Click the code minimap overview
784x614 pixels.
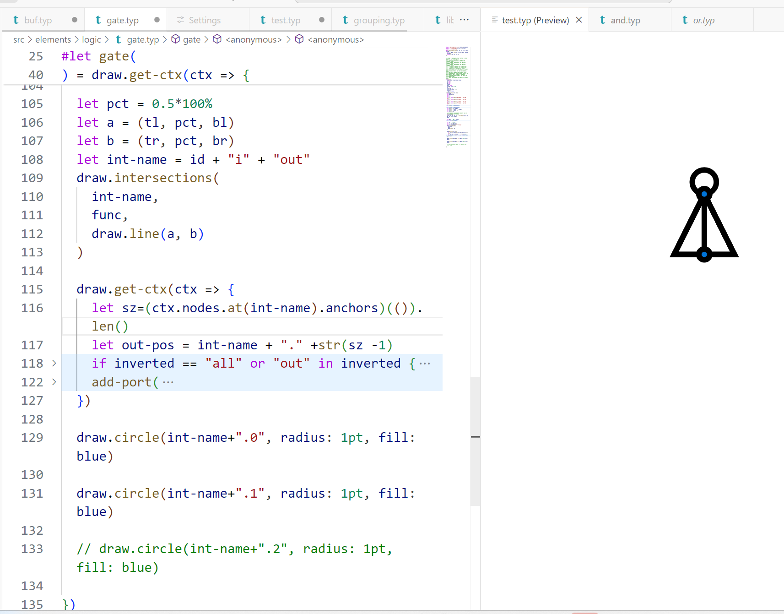point(457,96)
